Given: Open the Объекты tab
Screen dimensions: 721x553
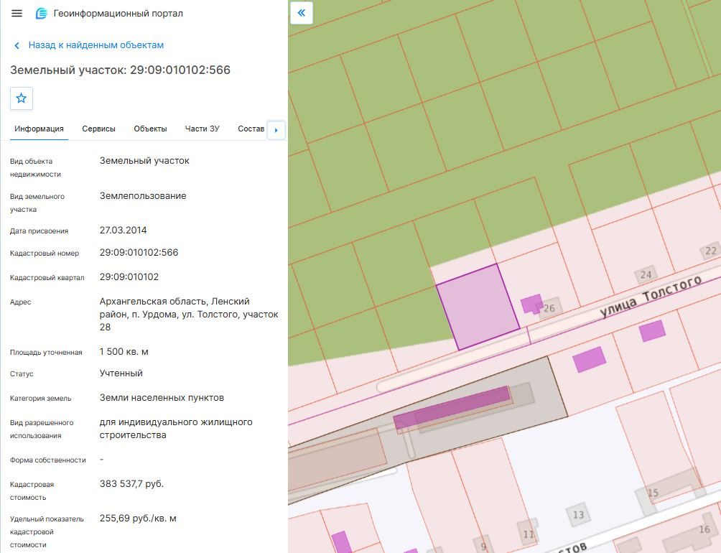Looking at the screenshot, I should [150, 129].
